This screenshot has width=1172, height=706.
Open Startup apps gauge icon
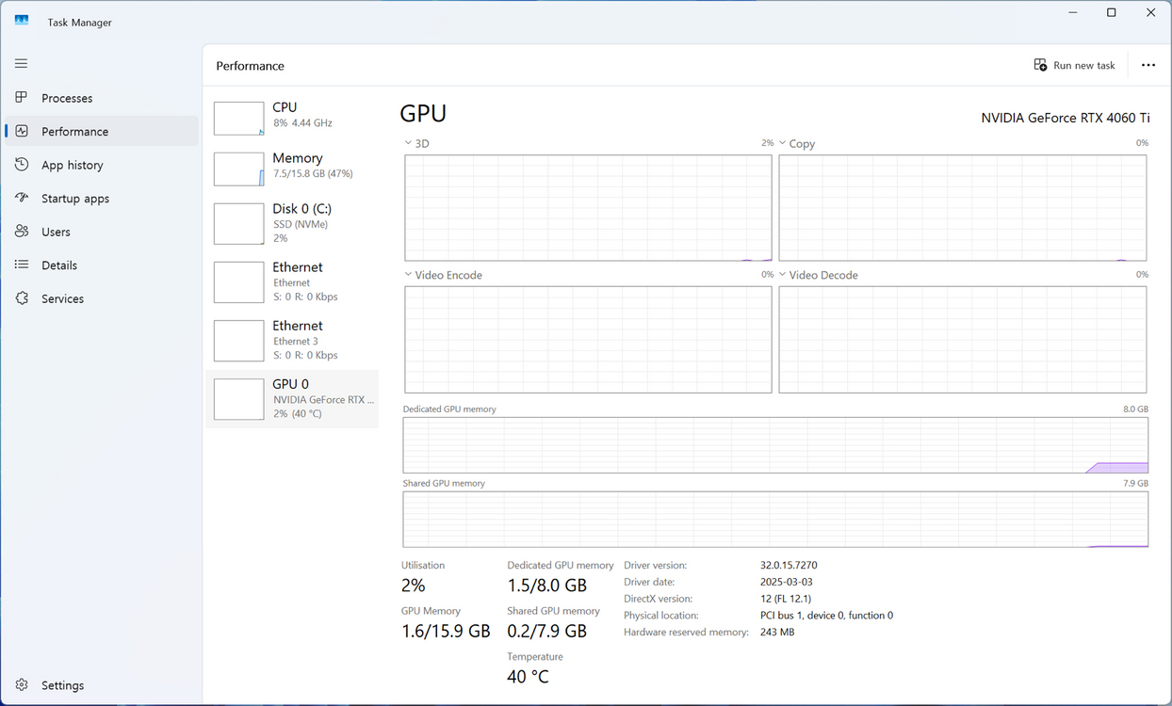click(22, 199)
